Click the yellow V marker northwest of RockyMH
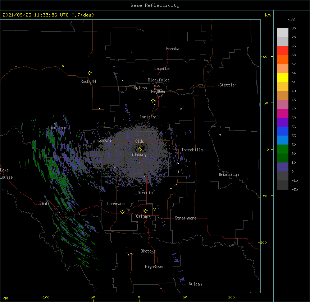Screen dimensions: 310x302 (63, 66)
